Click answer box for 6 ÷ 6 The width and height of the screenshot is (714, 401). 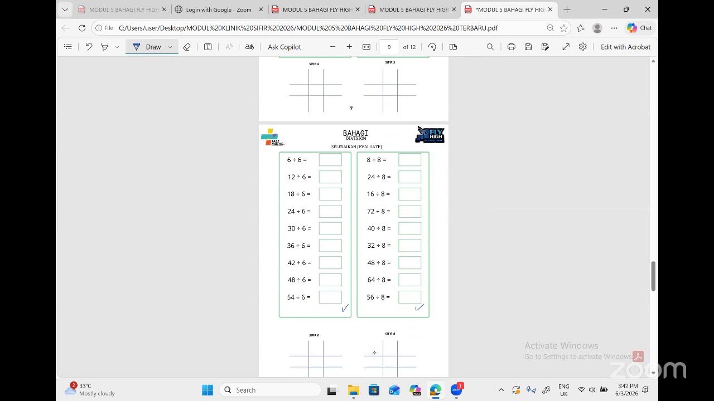point(330,160)
